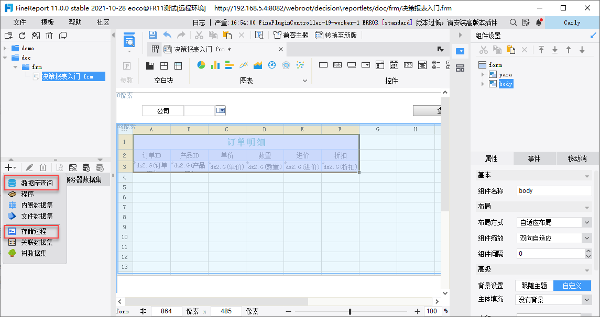
Task: Delete selected template with trash icon
Action: point(49,36)
